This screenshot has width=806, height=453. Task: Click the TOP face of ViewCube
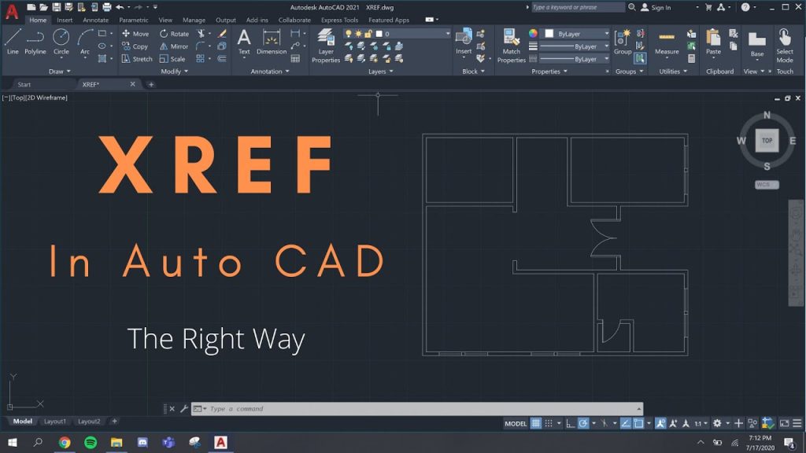[x=767, y=140]
